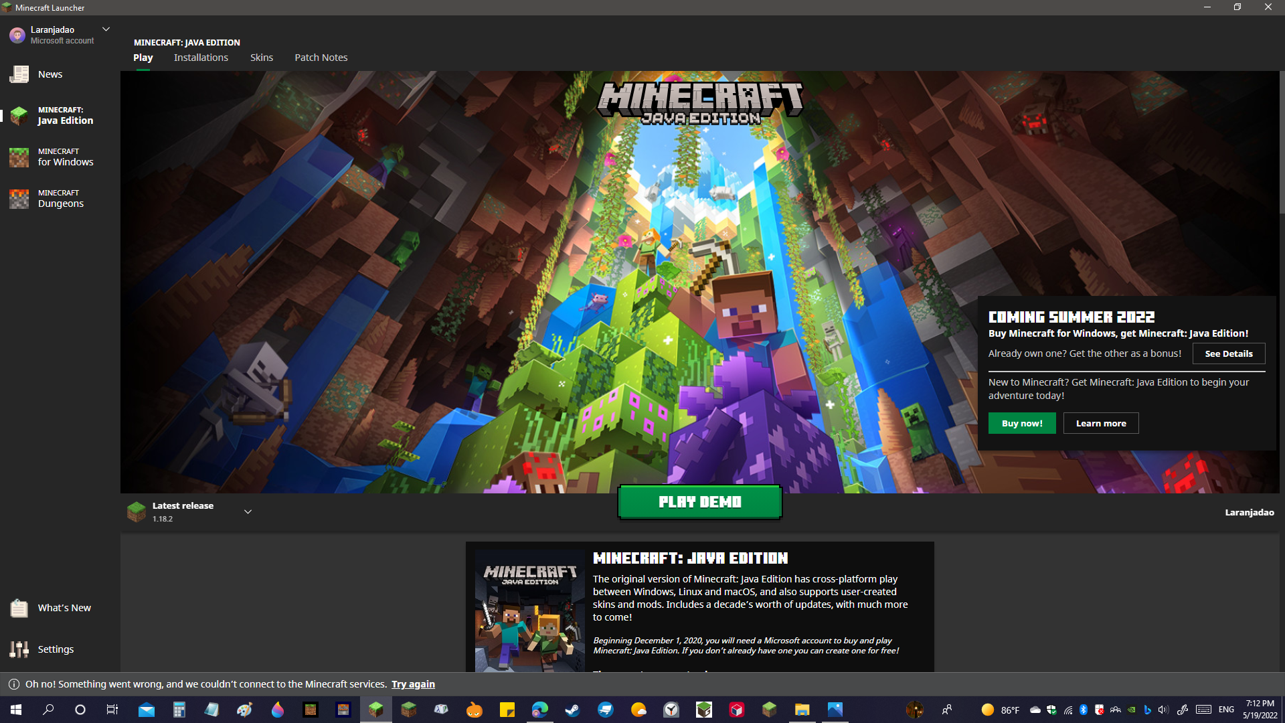Click the Buy now! button
Image resolution: width=1285 pixels, height=723 pixels.
[x=1022, y=423]
